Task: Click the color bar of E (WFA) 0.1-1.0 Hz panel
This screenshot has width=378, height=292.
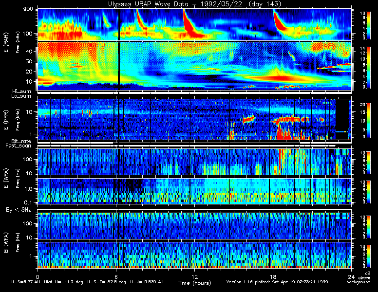Action: click(369, 192)
